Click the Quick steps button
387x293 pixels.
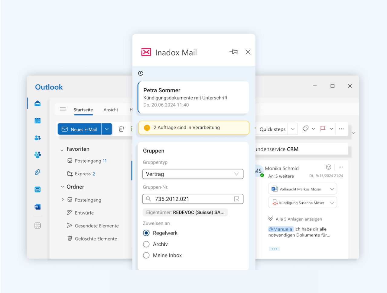(272, 129)
